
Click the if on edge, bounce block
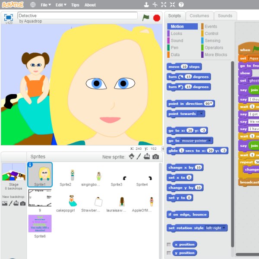[x=188, y=215]
